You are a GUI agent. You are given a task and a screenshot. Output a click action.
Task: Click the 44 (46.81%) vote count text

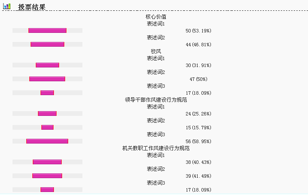(x=198, y=45)
